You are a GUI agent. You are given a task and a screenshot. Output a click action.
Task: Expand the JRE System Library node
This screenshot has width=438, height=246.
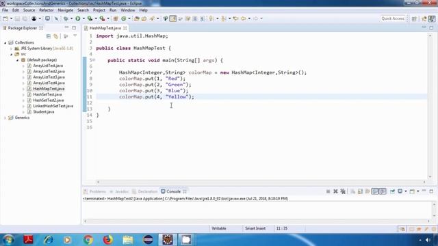click(11, 49)
